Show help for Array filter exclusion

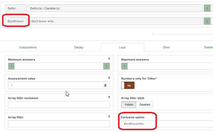[x=109, y=97]
